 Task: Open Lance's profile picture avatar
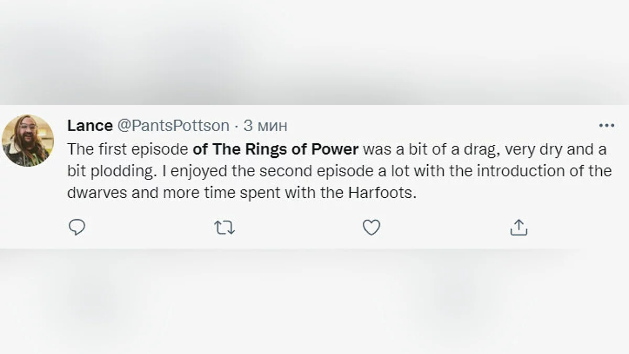(28, 141)
